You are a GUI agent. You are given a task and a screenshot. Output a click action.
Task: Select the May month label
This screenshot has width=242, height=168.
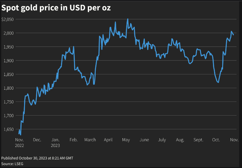[x=126, y=140]
